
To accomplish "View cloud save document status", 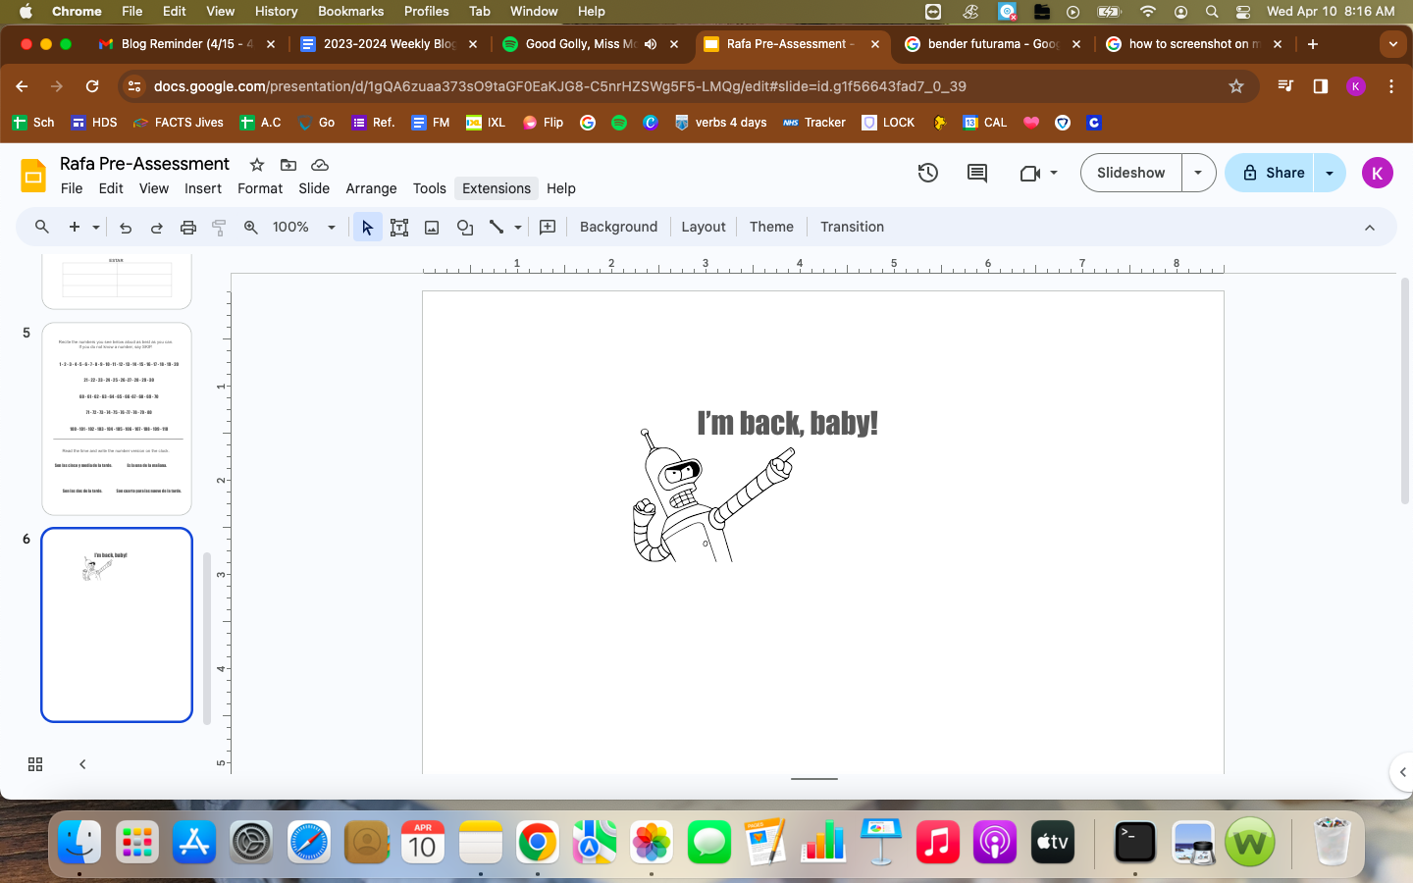I will 320,164.
